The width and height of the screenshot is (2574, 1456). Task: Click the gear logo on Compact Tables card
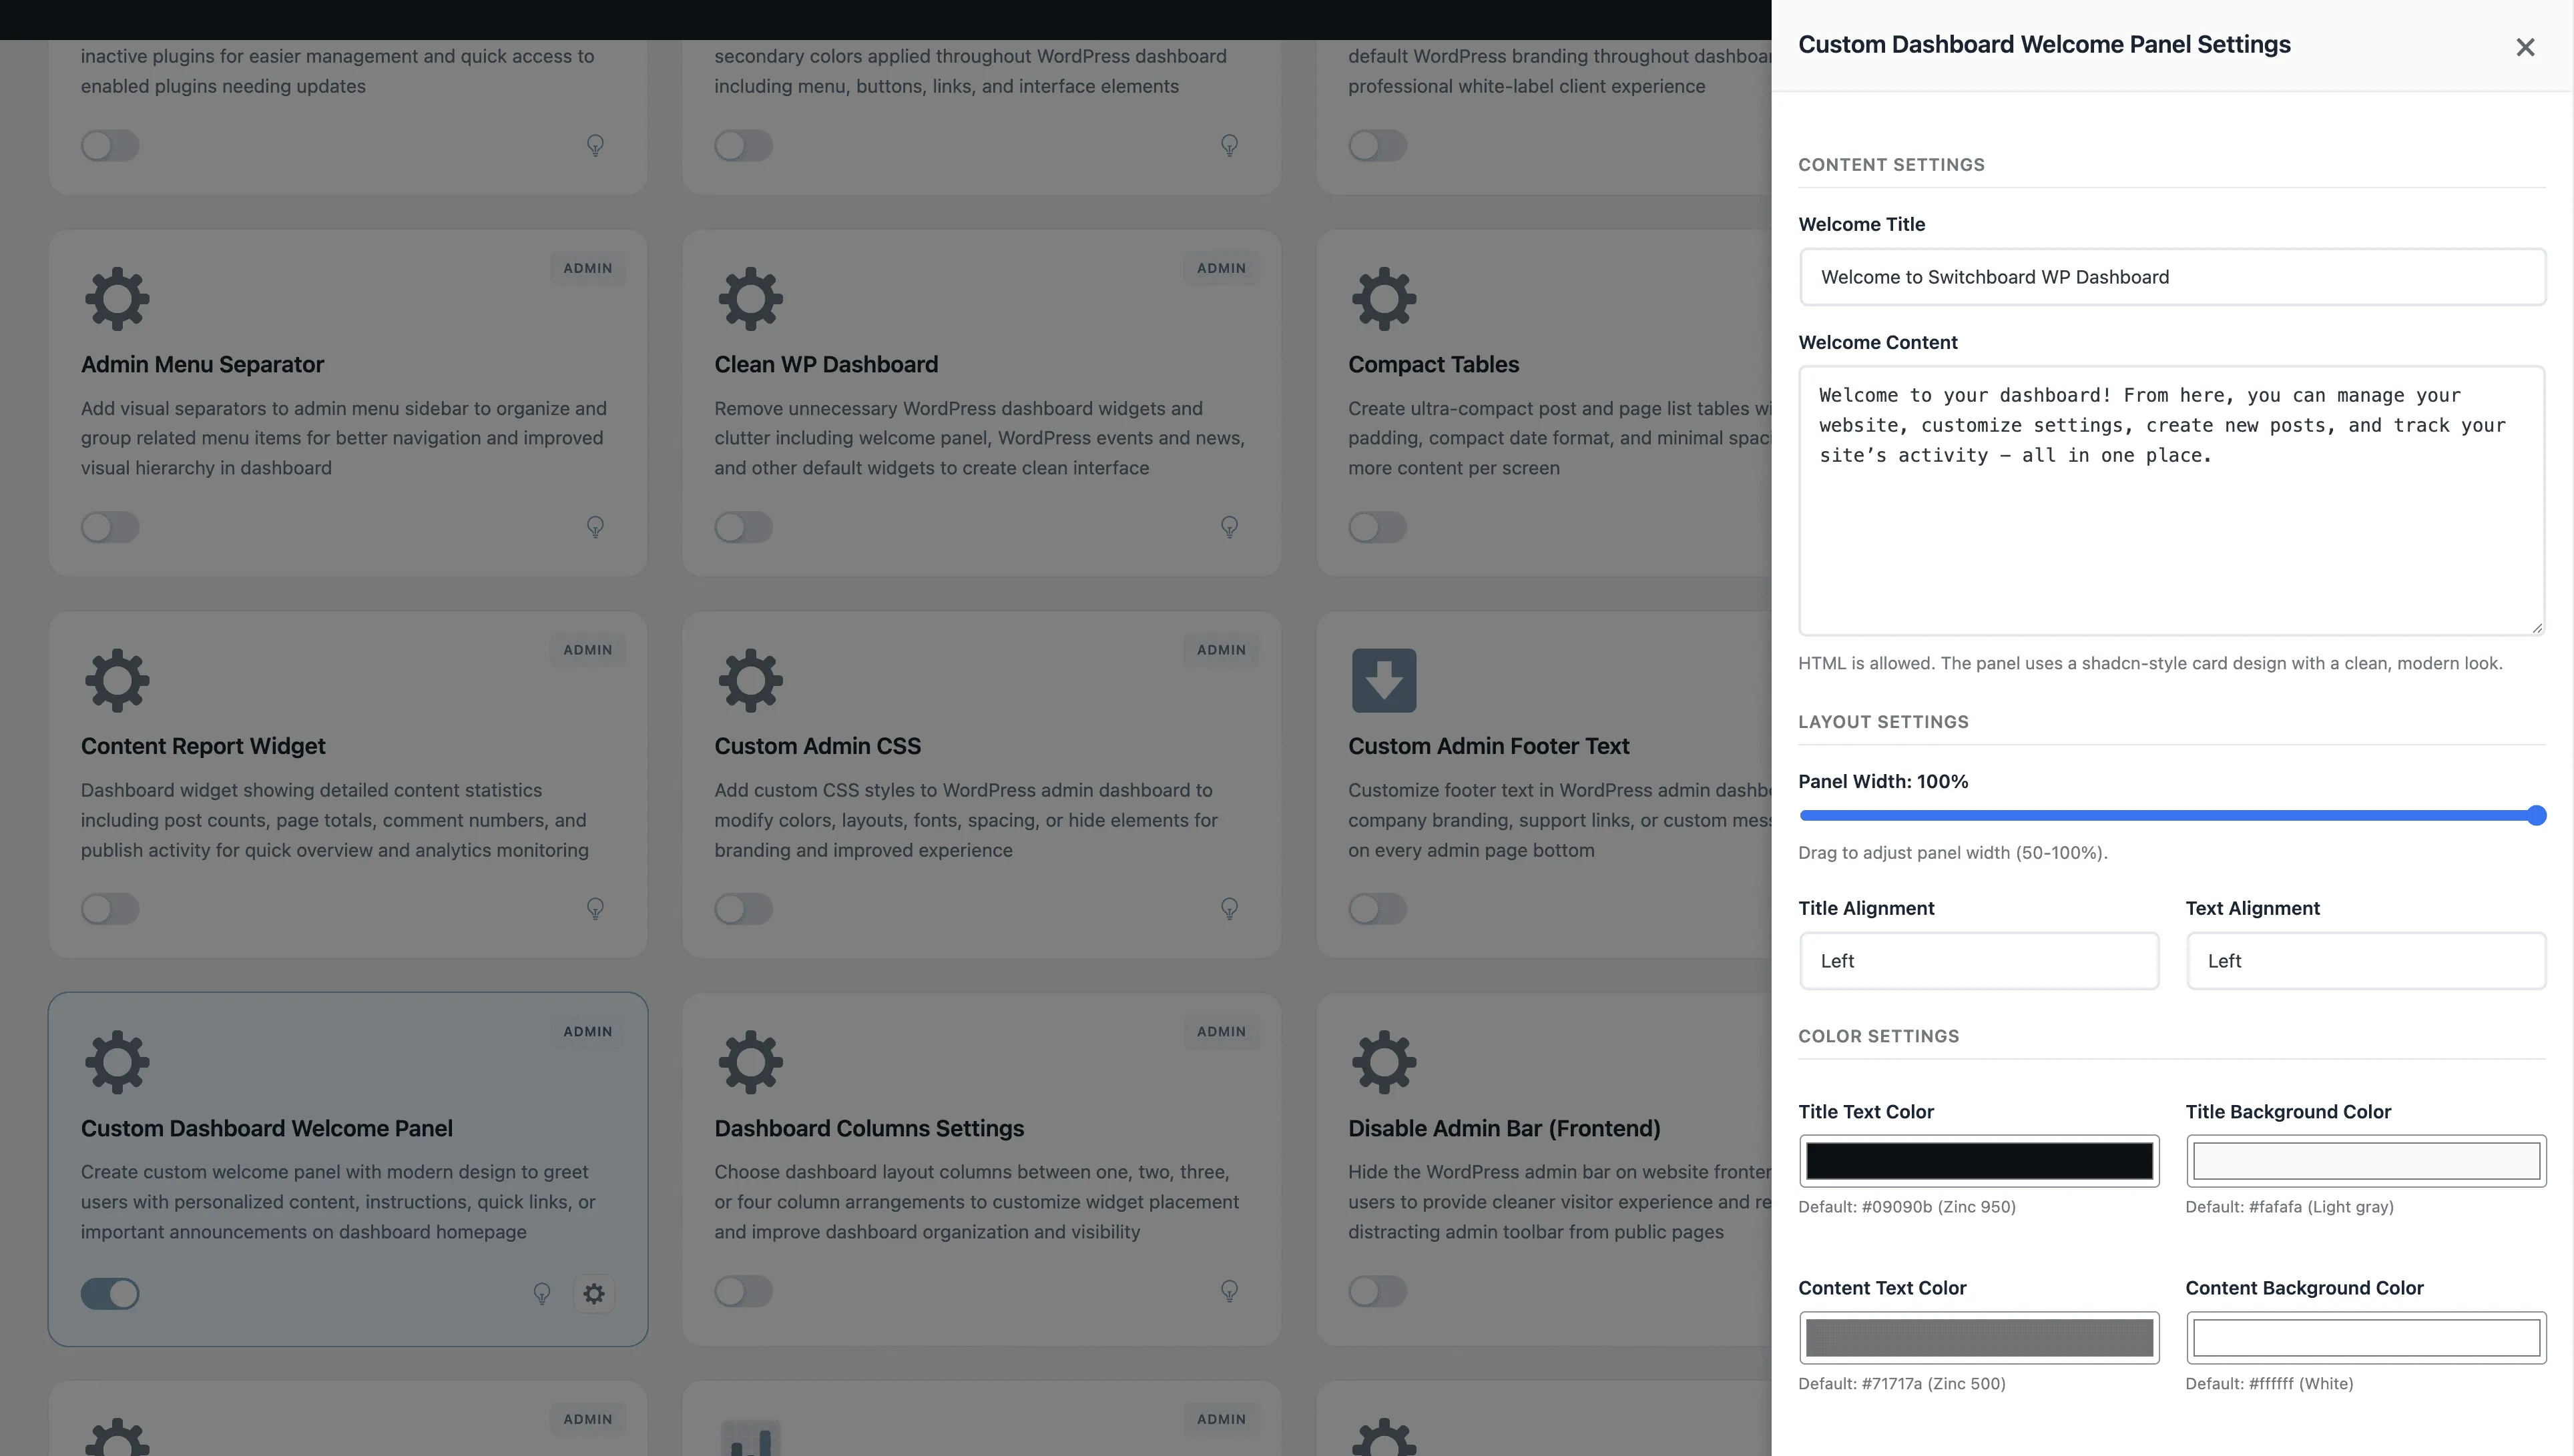[x=1384, y=298]
